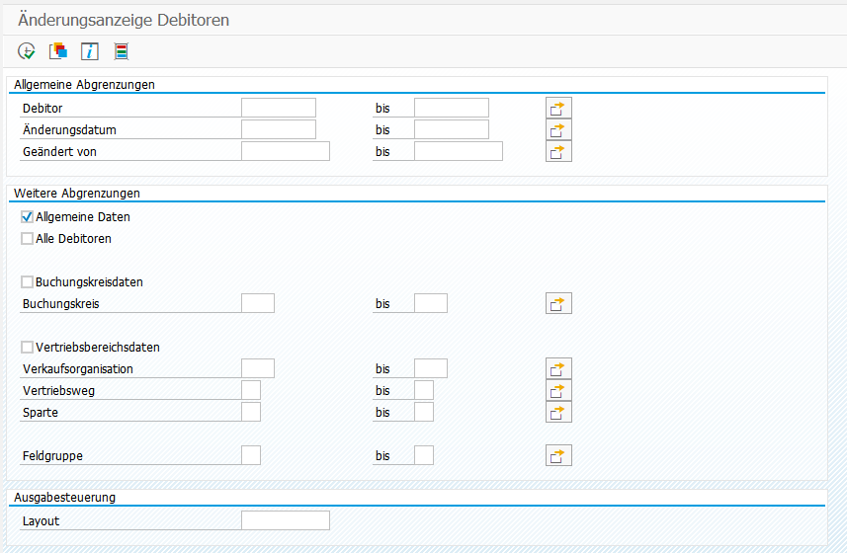Focus the Vertriebsweg from-value field
The height and width of the screenshot is (553, 847).
[x=251, y=390]
